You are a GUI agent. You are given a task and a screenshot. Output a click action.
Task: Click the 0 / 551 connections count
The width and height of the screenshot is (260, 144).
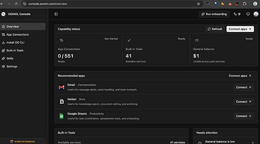66,56
